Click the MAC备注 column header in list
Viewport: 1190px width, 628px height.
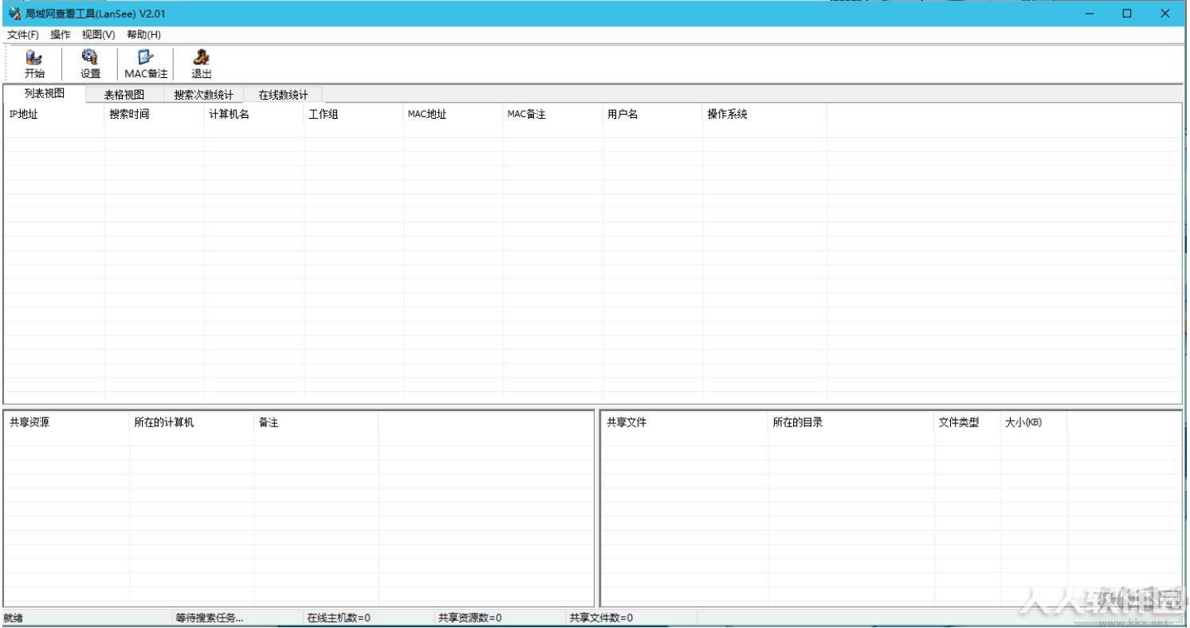tap(553, 114)
